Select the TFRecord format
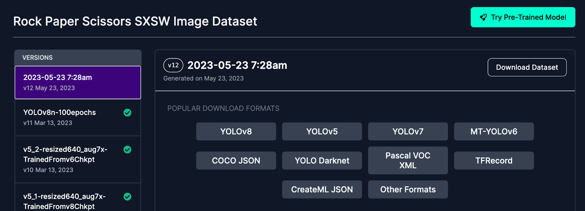The height and width of the screenshot is (211, 585). tap(494, 161)
